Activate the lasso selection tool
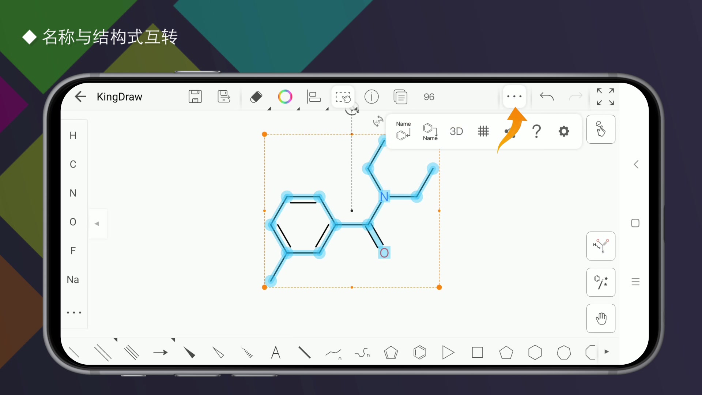This screenshot has height=395, width=702. (x=343, y=97)
